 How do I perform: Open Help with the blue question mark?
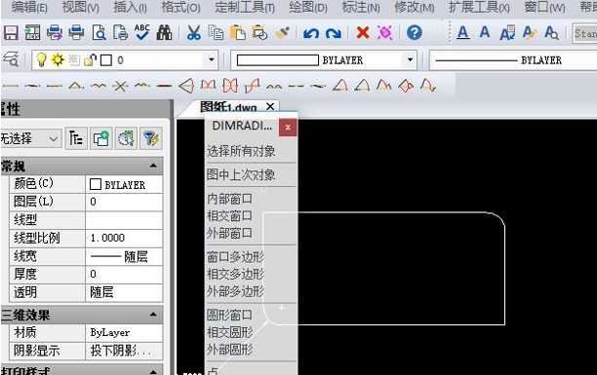415,33
